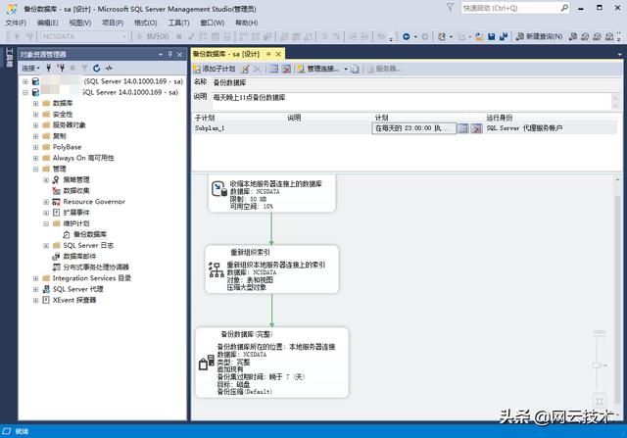Click the schedule field 在每天的 23:00:00
The image size is (627, 438).
413,128
